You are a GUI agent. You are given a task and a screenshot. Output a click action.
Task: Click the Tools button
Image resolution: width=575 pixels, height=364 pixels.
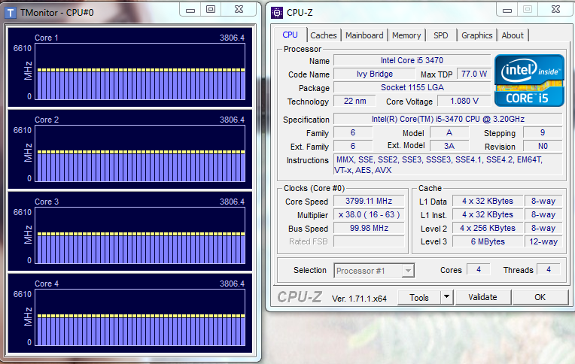[419, 297]
